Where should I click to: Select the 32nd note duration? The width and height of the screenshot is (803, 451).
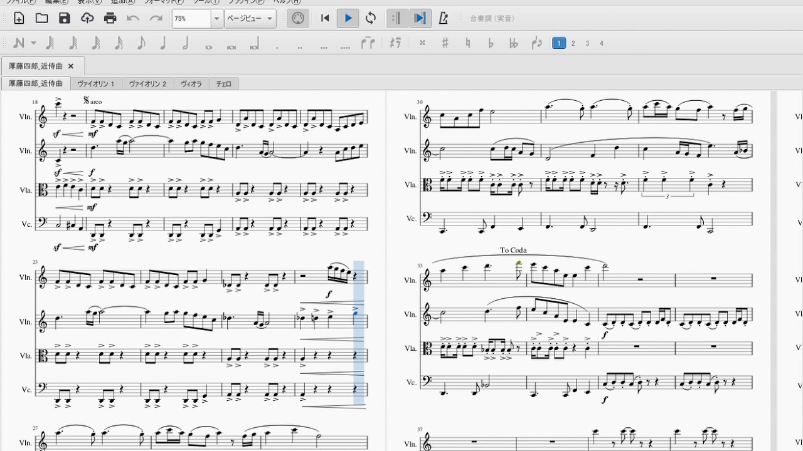(x=95, y=43)
